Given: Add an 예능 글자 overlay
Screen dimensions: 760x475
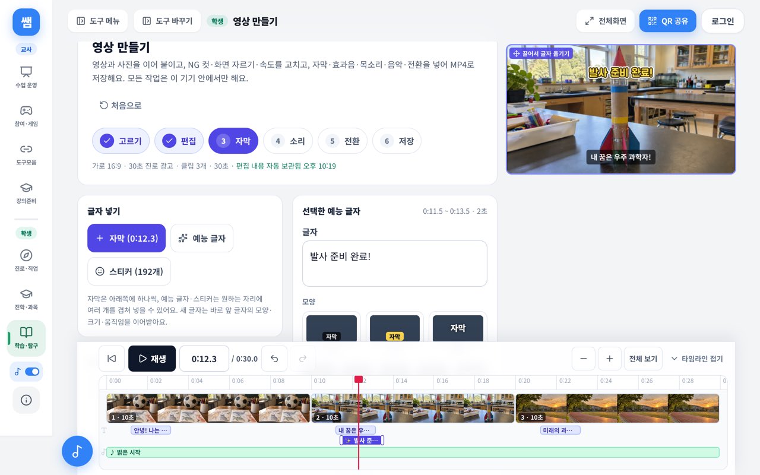Looking at the screenshot, I should [x=202, y=238].
